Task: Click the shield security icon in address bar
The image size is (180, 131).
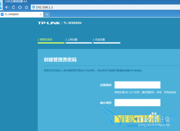Action: [x=33, y=7]
